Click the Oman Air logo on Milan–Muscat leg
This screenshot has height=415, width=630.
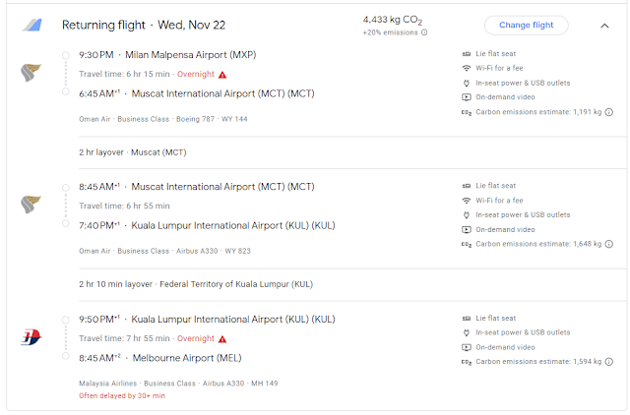point(31,73)
